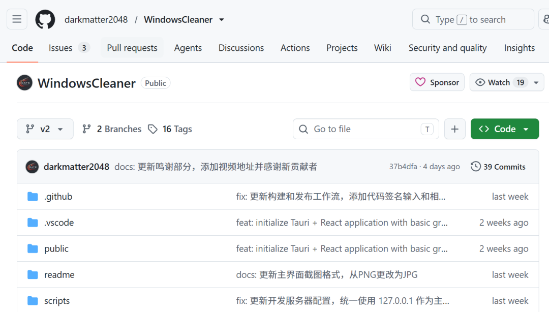The height and width of the screenshot is (312, 549).
Task: Expand the Watch options dropdown arrow
Action: coord(536,83)
